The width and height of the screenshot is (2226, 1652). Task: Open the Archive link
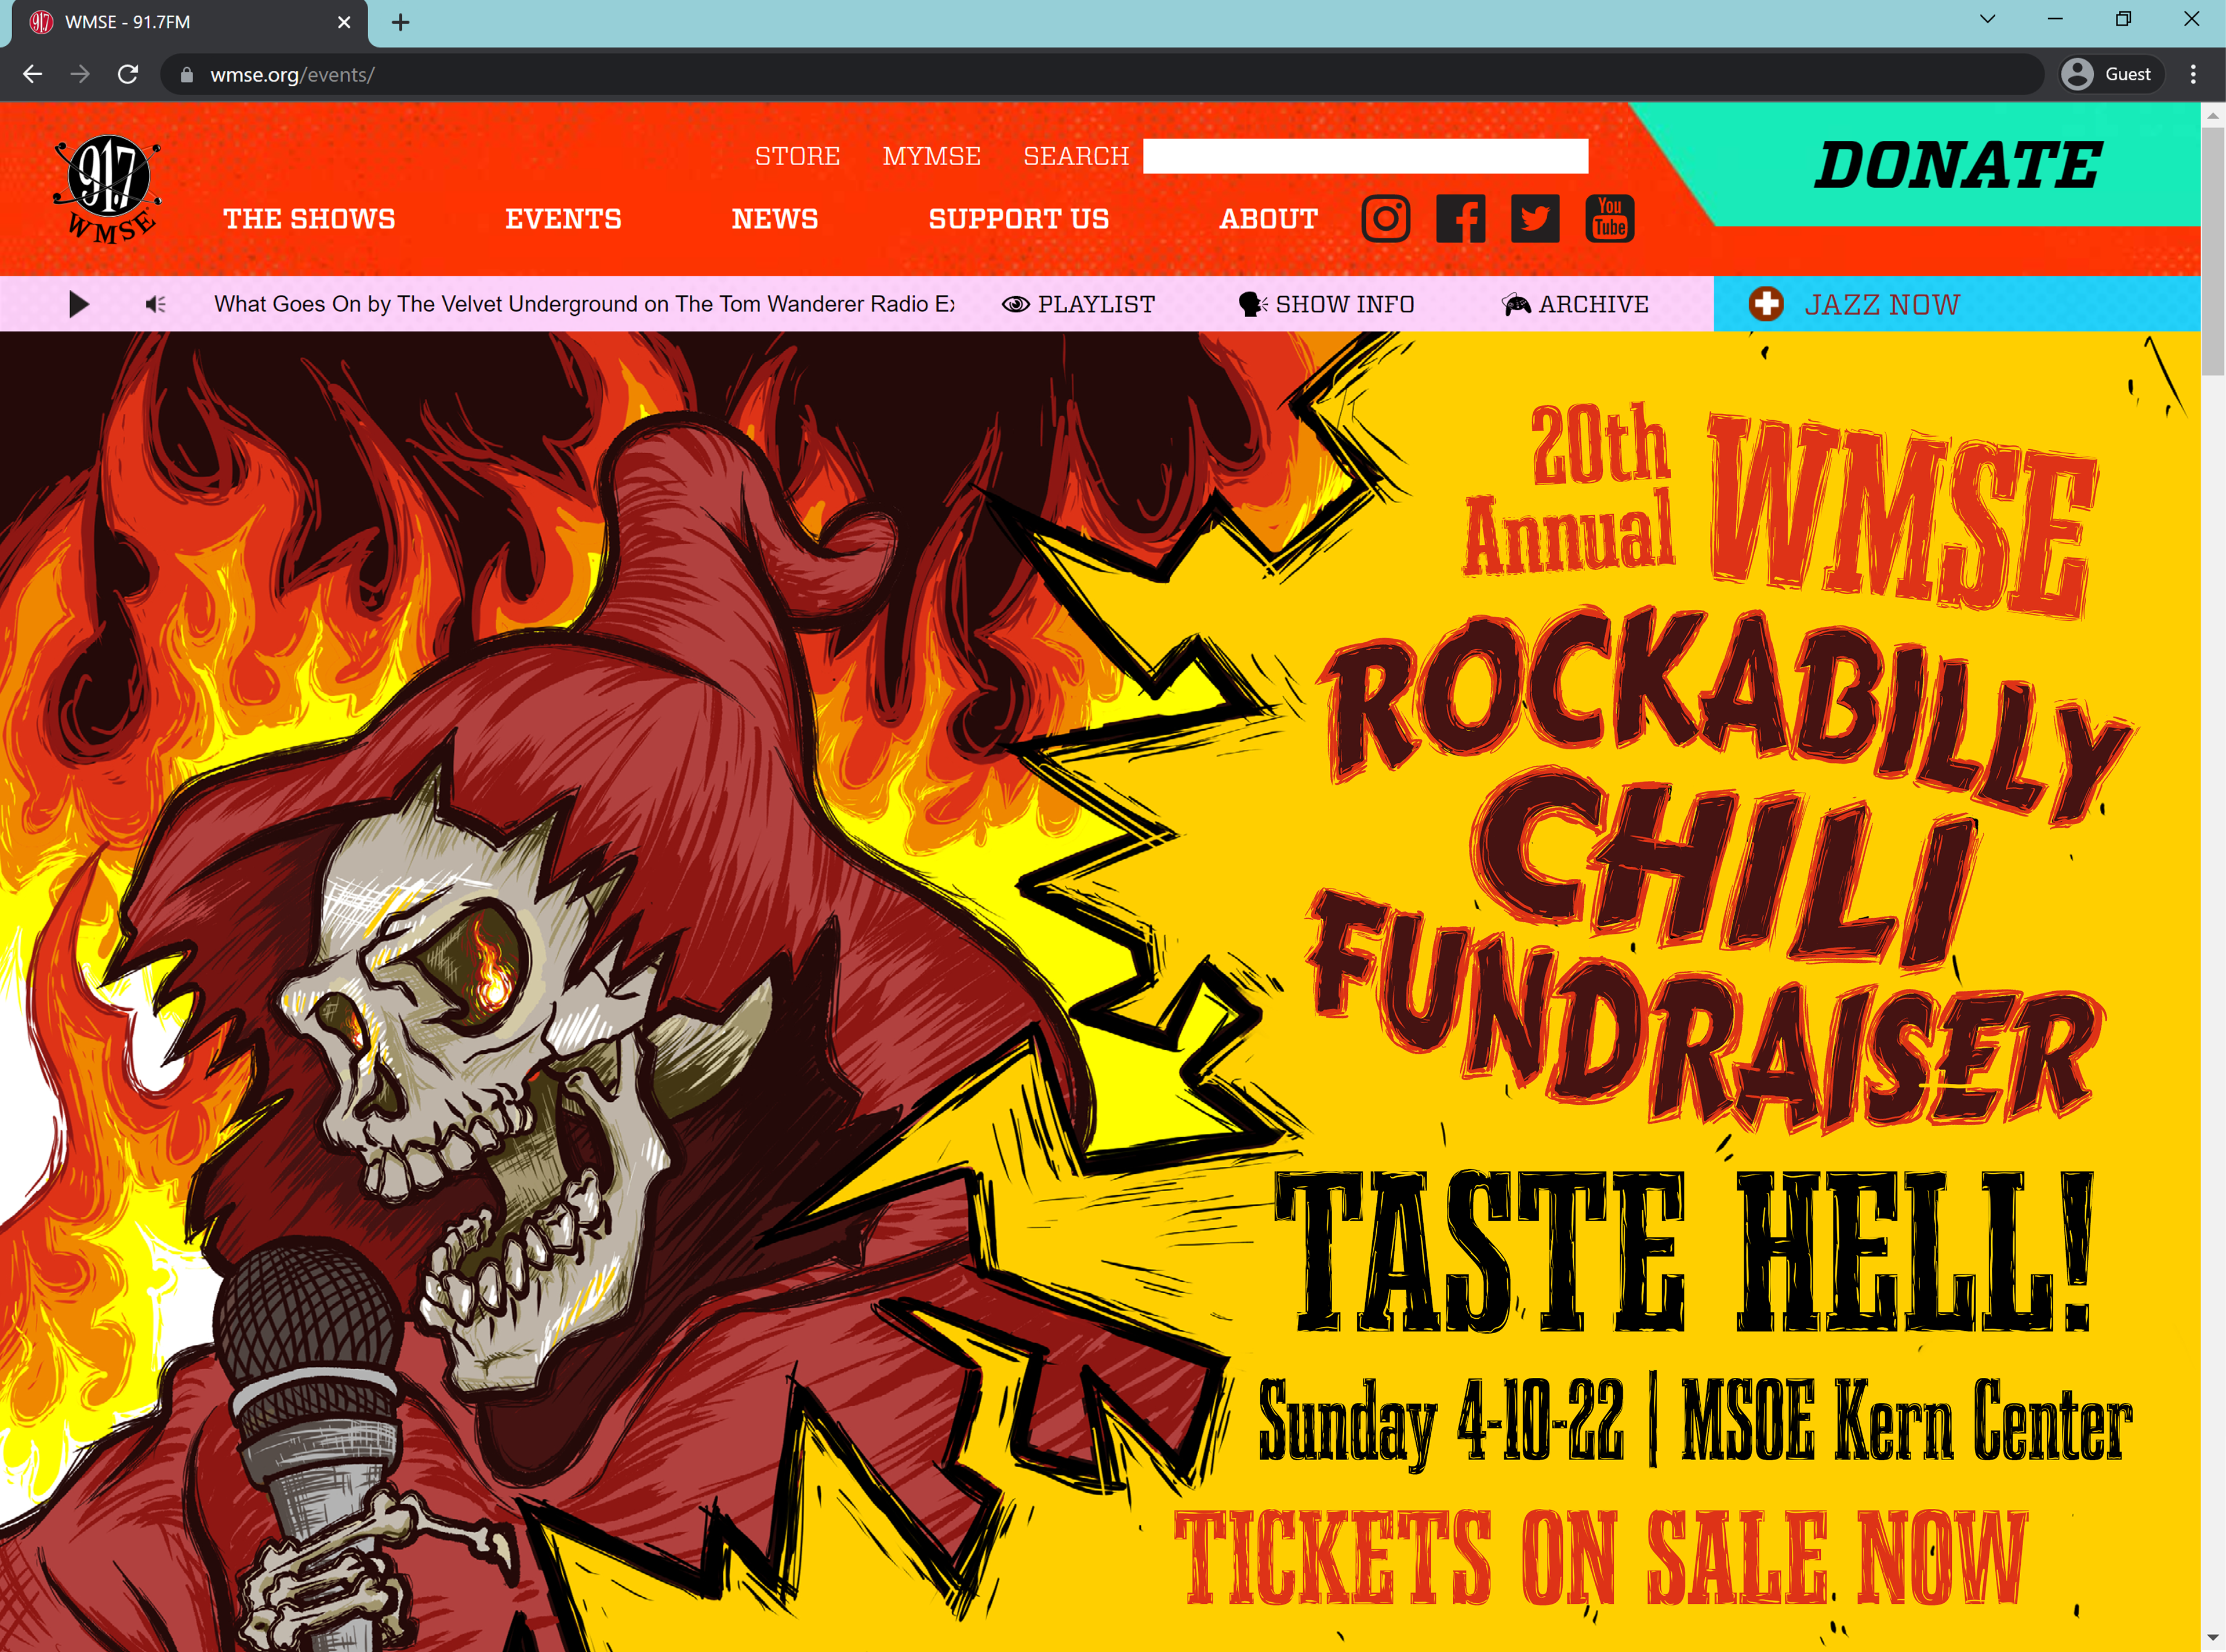[x=1575, y=304]
